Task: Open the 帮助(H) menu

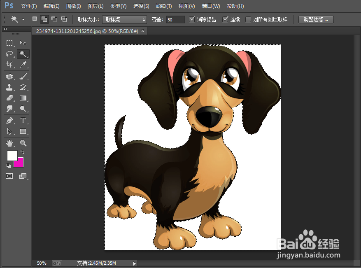Action: point(235,6)
